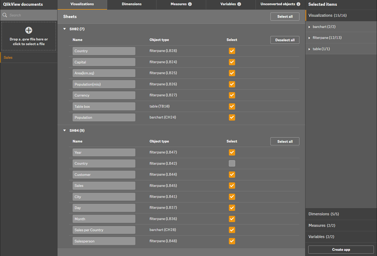The height and width of the screenshot is (256, 377).
Task: Check the unchecked Country LB42 checkbox
Action: click(x=232, y=163)
